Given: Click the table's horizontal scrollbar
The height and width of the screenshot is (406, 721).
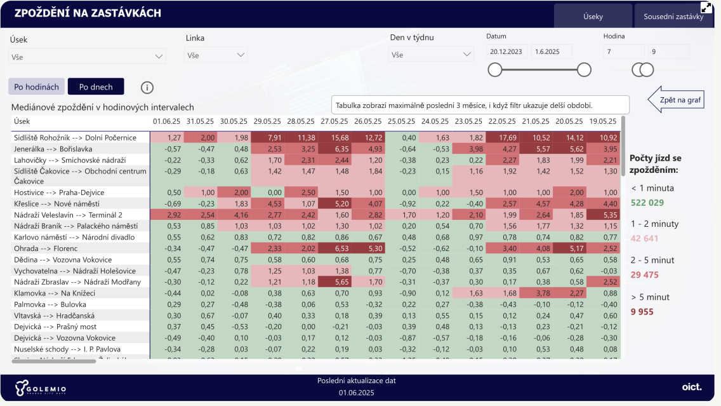Looking at the screenshot, I should [54, 362].
